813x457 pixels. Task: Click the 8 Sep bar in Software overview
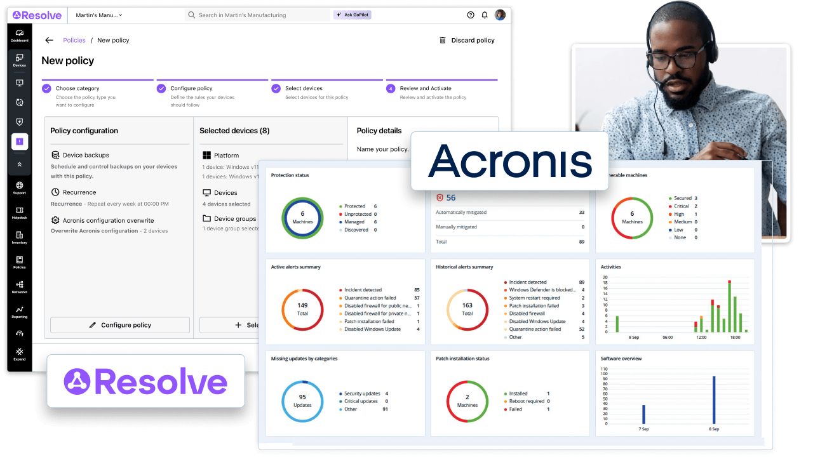[x=714, y=400]
